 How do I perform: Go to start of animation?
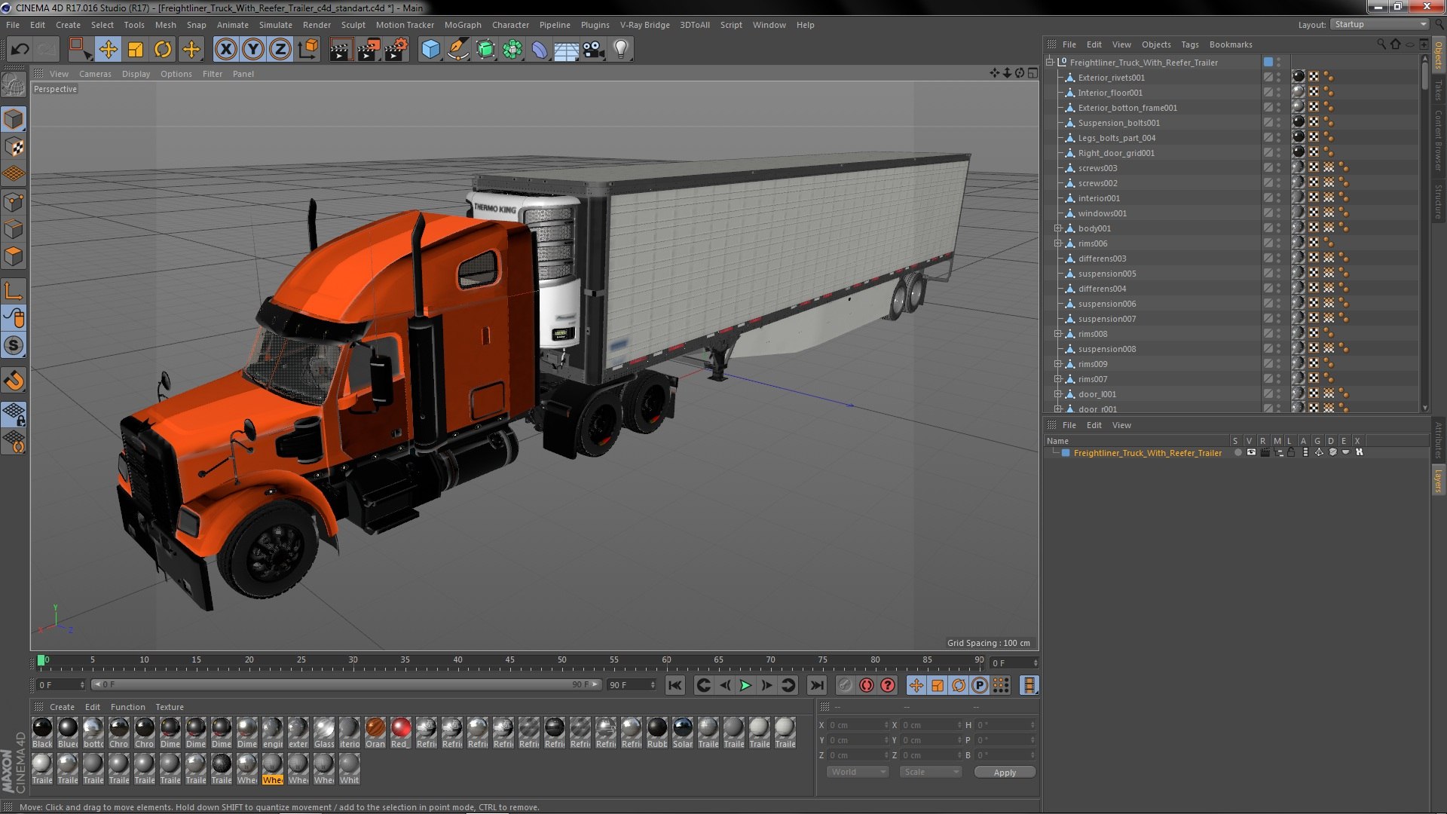675,685
